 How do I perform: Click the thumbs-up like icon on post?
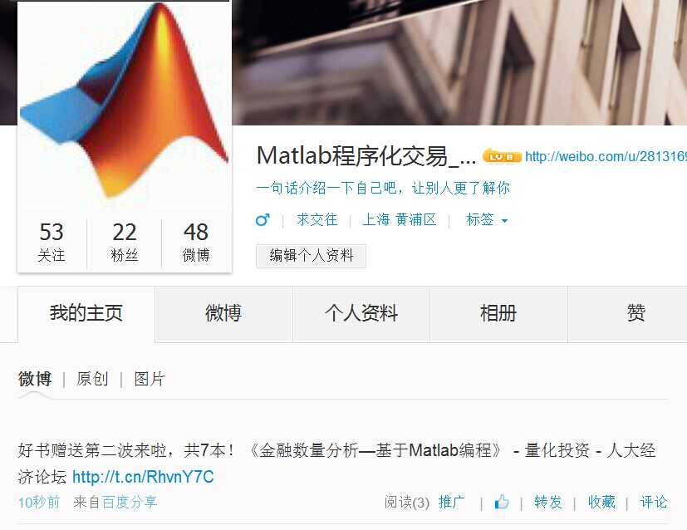click(x=502, y=502)
